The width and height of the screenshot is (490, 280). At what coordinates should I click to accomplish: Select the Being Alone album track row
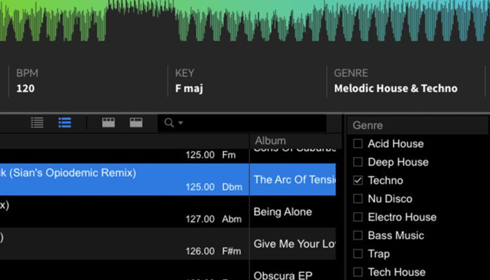click(168, 212)
